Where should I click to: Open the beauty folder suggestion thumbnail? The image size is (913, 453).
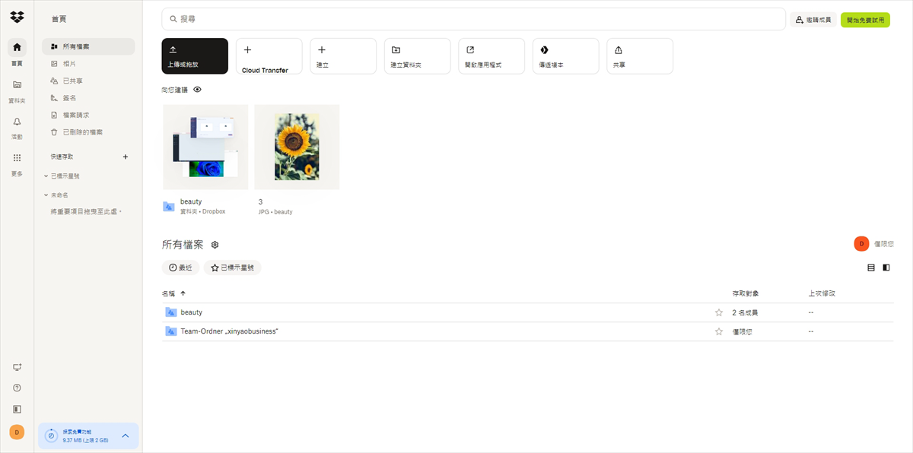[x=205, y=147]
